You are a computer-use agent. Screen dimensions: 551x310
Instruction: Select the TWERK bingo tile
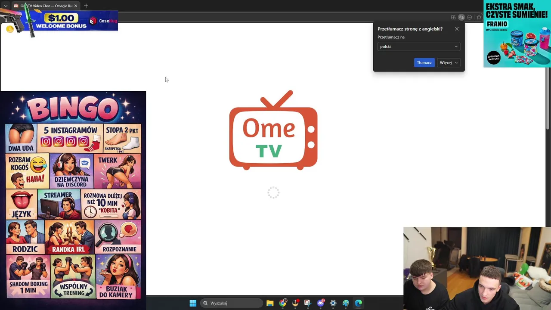(118, 171)
